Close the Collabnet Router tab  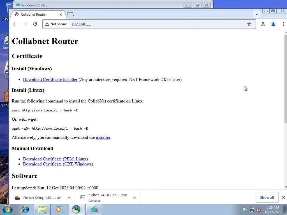coord(61,15)
